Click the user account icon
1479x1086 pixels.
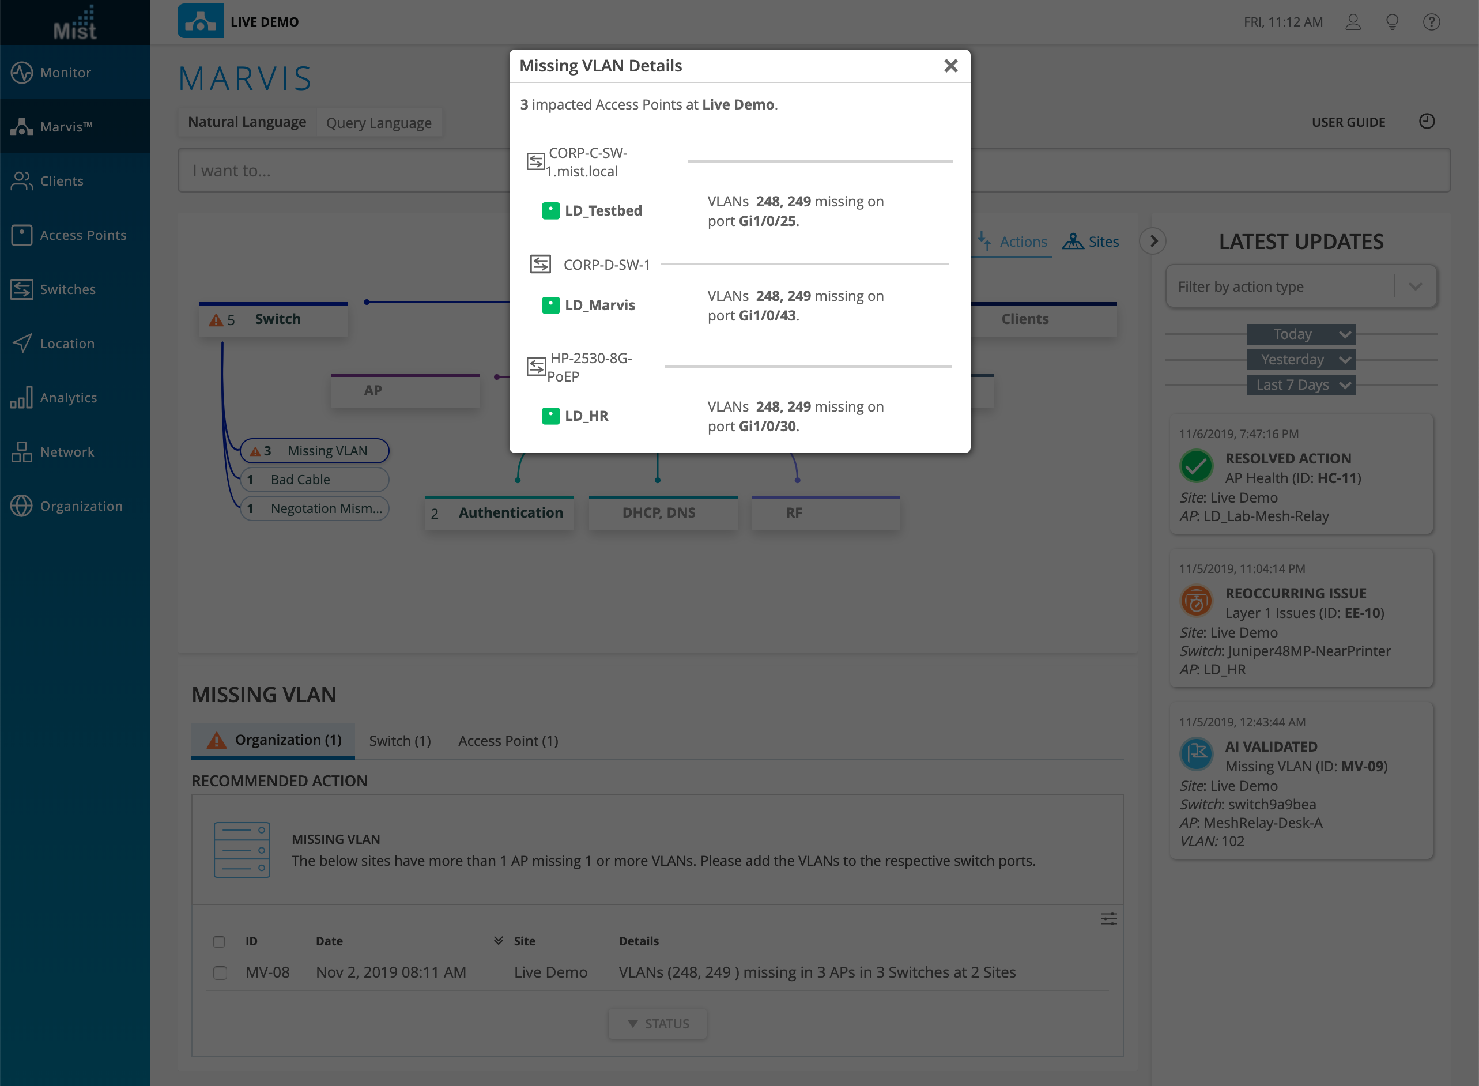[x=1352, y=22]
